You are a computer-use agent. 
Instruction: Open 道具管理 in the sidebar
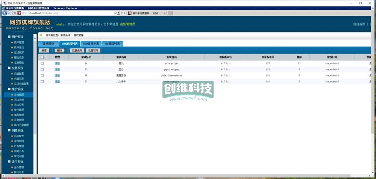pyautogui.click(x=19, y=115)
